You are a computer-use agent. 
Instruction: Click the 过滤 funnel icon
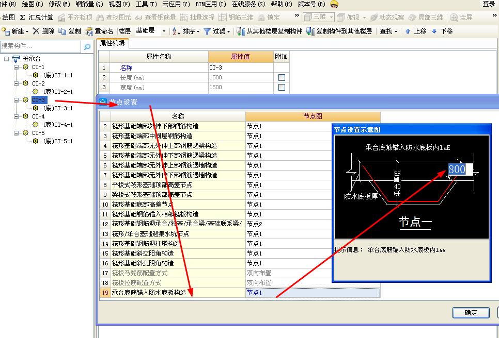[207, 31]
